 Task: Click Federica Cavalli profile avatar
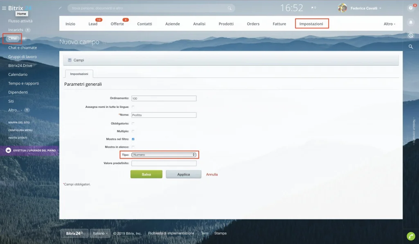[342, 8]
